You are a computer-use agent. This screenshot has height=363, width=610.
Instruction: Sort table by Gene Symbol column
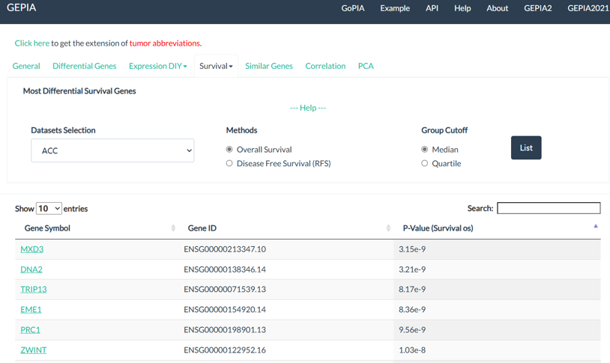coord(47,228)
